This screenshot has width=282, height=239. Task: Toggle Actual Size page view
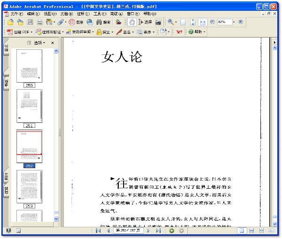click(183, 22)
